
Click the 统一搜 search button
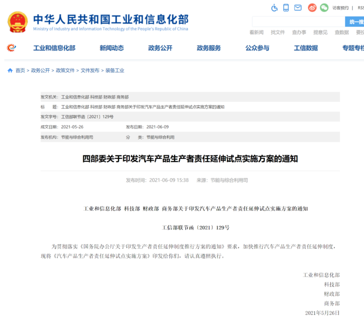(354, 21)
